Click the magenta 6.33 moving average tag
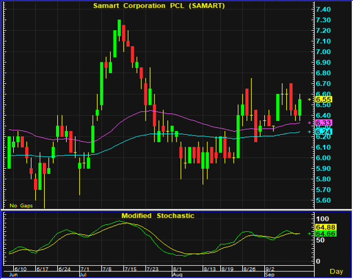 coord(324,123)
